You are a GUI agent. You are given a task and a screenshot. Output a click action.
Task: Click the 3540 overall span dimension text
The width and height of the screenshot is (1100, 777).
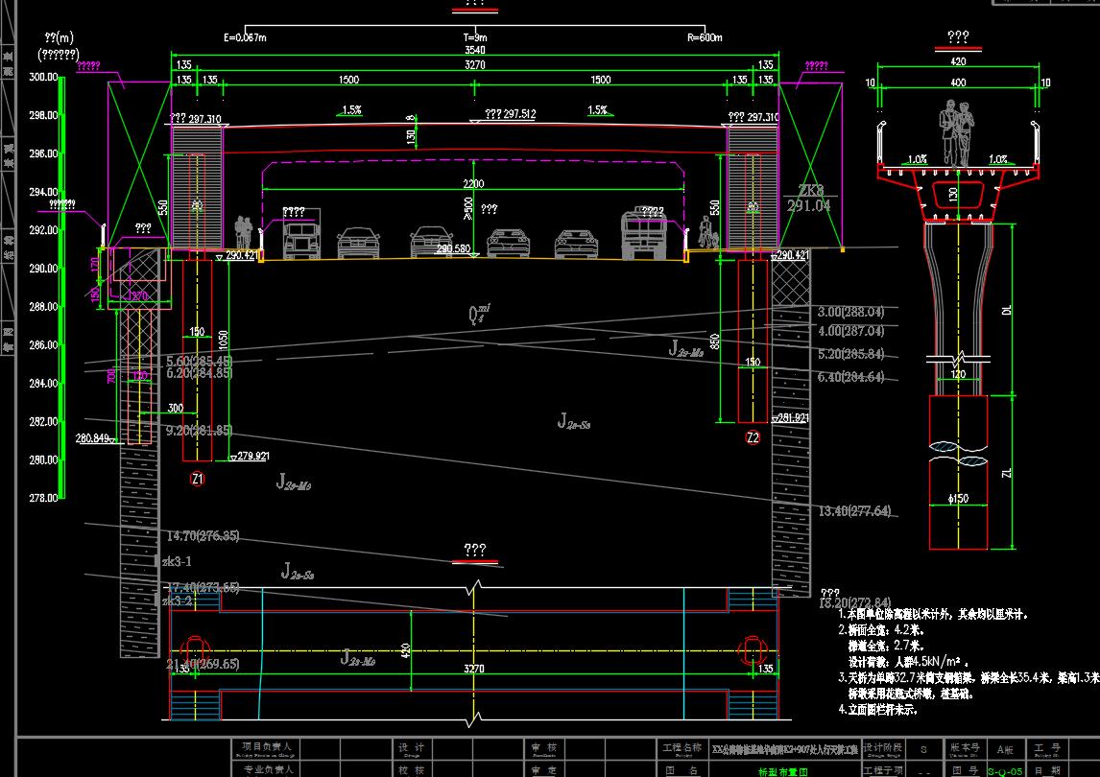(475, 50)
